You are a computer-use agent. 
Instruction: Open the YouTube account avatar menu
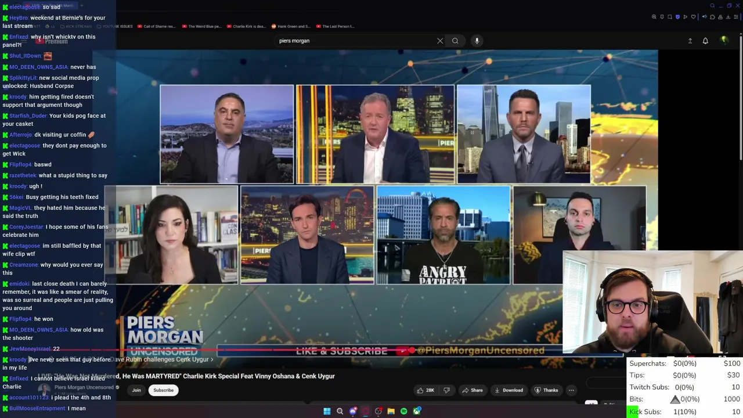click(724, 40)
